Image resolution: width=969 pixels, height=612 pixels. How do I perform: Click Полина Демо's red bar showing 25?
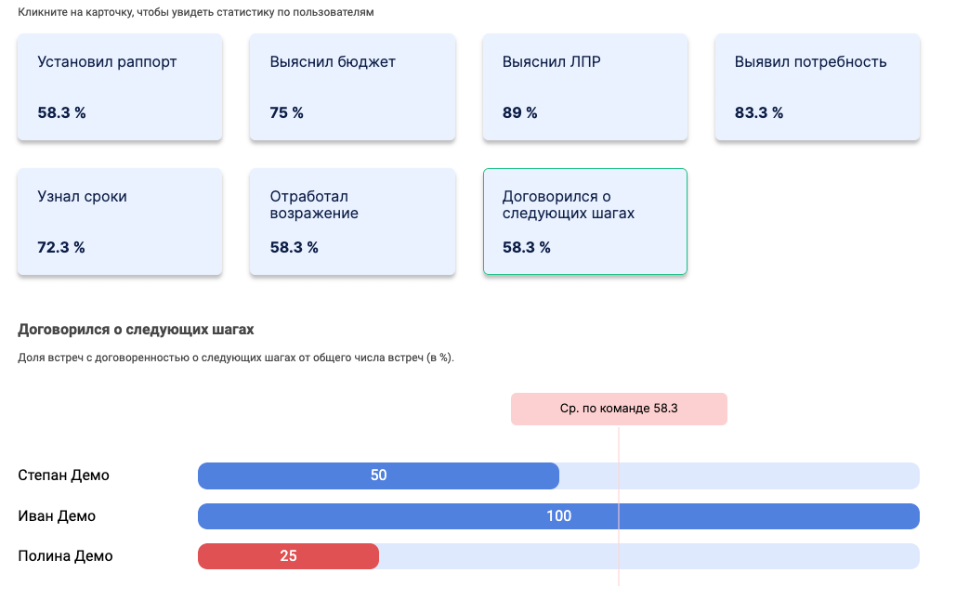288,556
